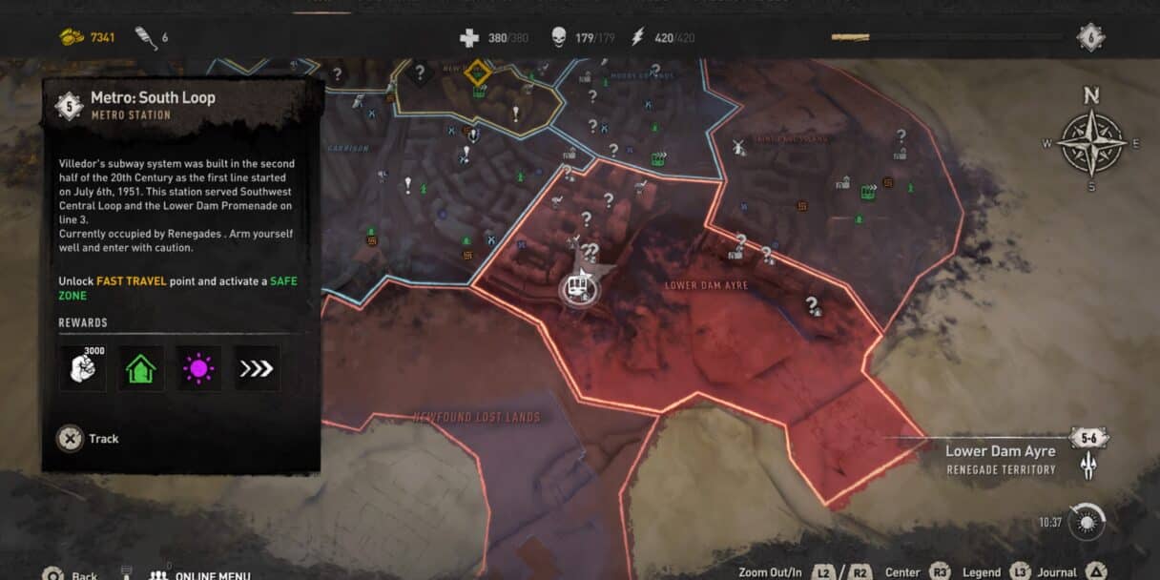Open the ONLINE MENU
Screen dimensions: 1160x580
(x=199, y=575)
